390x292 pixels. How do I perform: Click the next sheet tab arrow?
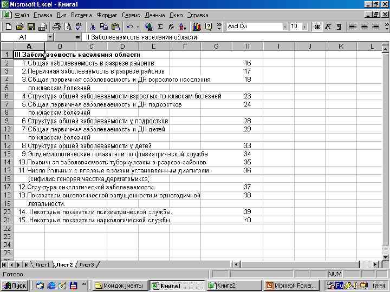(x=18, y=264)
